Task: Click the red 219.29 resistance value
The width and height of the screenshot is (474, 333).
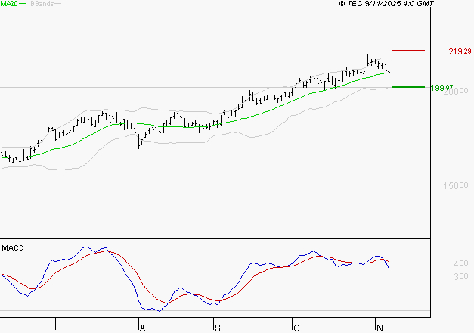Action: tap(460, 51)
